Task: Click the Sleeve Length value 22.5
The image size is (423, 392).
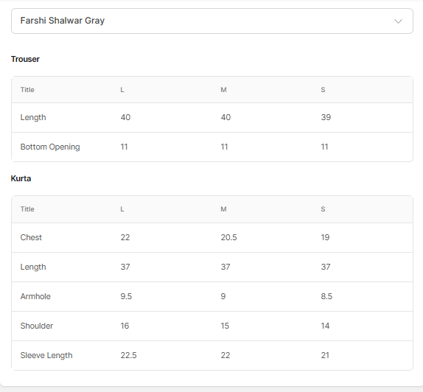Action: click(128, 356)
